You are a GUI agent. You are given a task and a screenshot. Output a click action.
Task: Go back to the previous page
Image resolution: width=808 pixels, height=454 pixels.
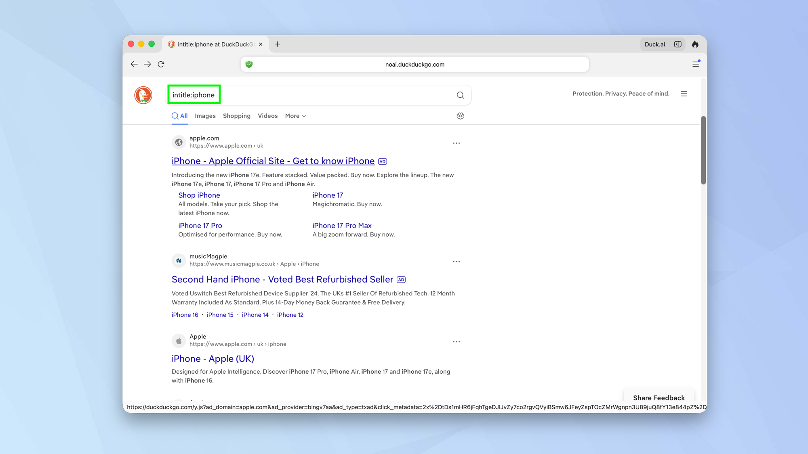tap(134, 64)
